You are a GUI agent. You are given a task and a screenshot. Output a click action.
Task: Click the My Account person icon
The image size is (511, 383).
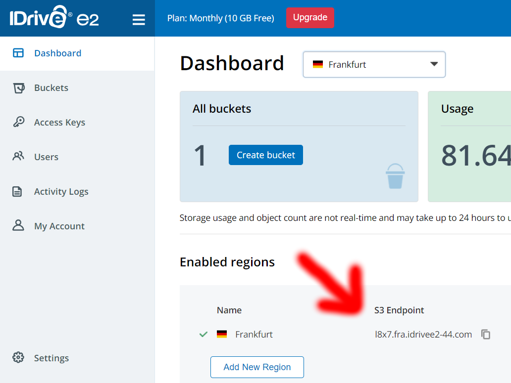pos(18,226)
